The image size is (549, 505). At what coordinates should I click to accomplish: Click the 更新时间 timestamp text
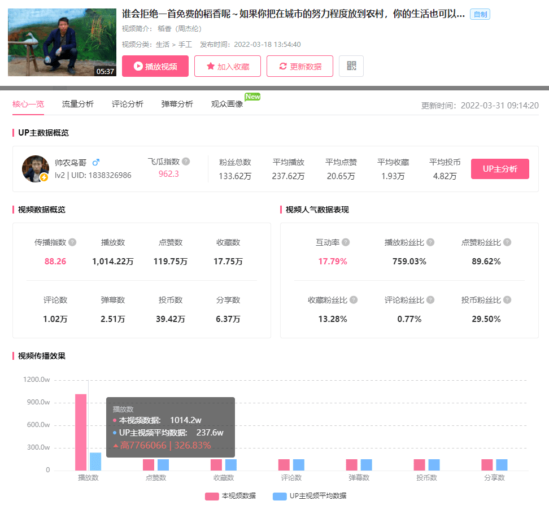(x=480, y=106)
